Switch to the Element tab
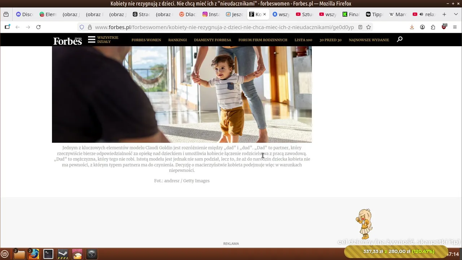 point(48,14)
